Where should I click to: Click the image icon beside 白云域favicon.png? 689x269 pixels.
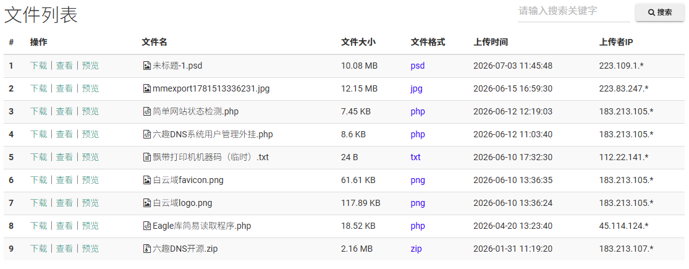coord(147,180)
